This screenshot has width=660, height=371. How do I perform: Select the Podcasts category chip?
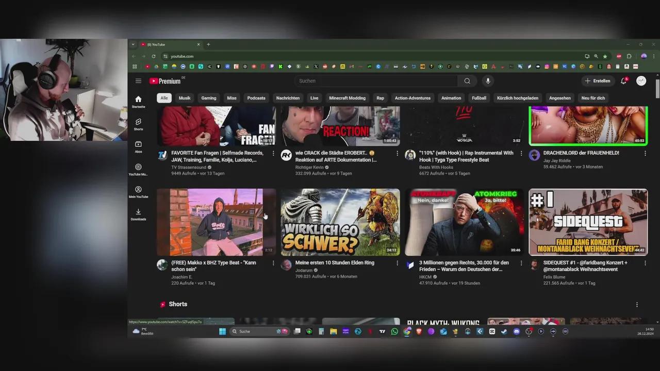pyautogui.click(x=256, y=98)
